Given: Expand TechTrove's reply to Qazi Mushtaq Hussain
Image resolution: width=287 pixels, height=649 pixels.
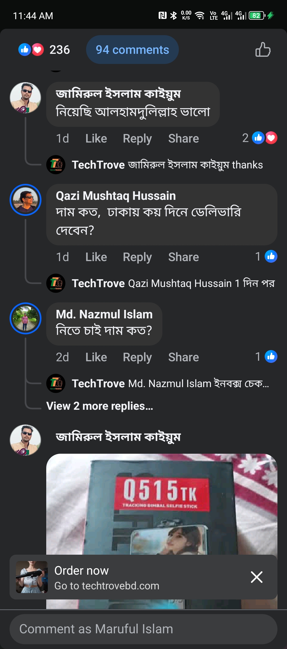Looking at the screenshot, I should [x=173, y=283].
